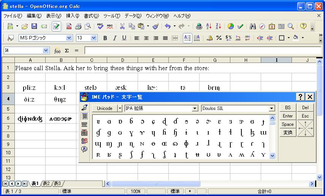
Task: Open the Borders dropdown arrow
Action: [x=289, y=38]
